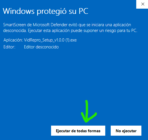Viewport: 148px width, 140px height.
Task: Click the sentence beginning Ejecutar esta aplicación
Action: click(x=83, y=31)
